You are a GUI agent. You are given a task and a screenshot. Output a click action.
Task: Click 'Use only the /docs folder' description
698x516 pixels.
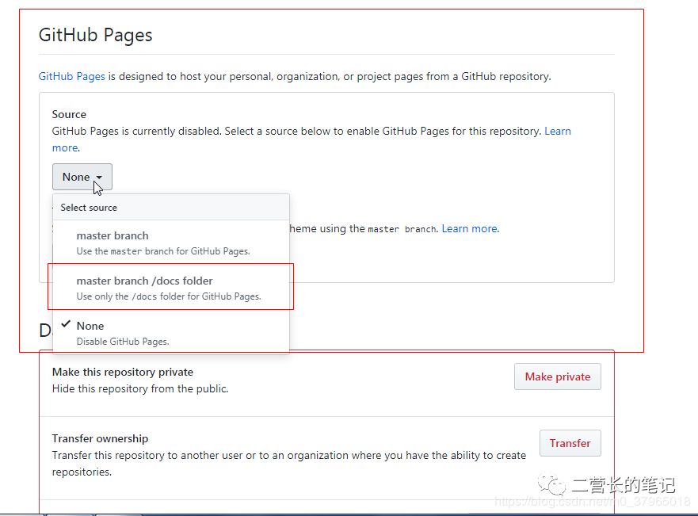point(169,296)
